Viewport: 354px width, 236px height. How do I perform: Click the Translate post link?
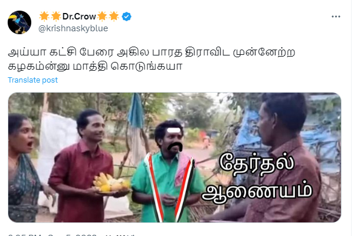click(x=32, y=80)
